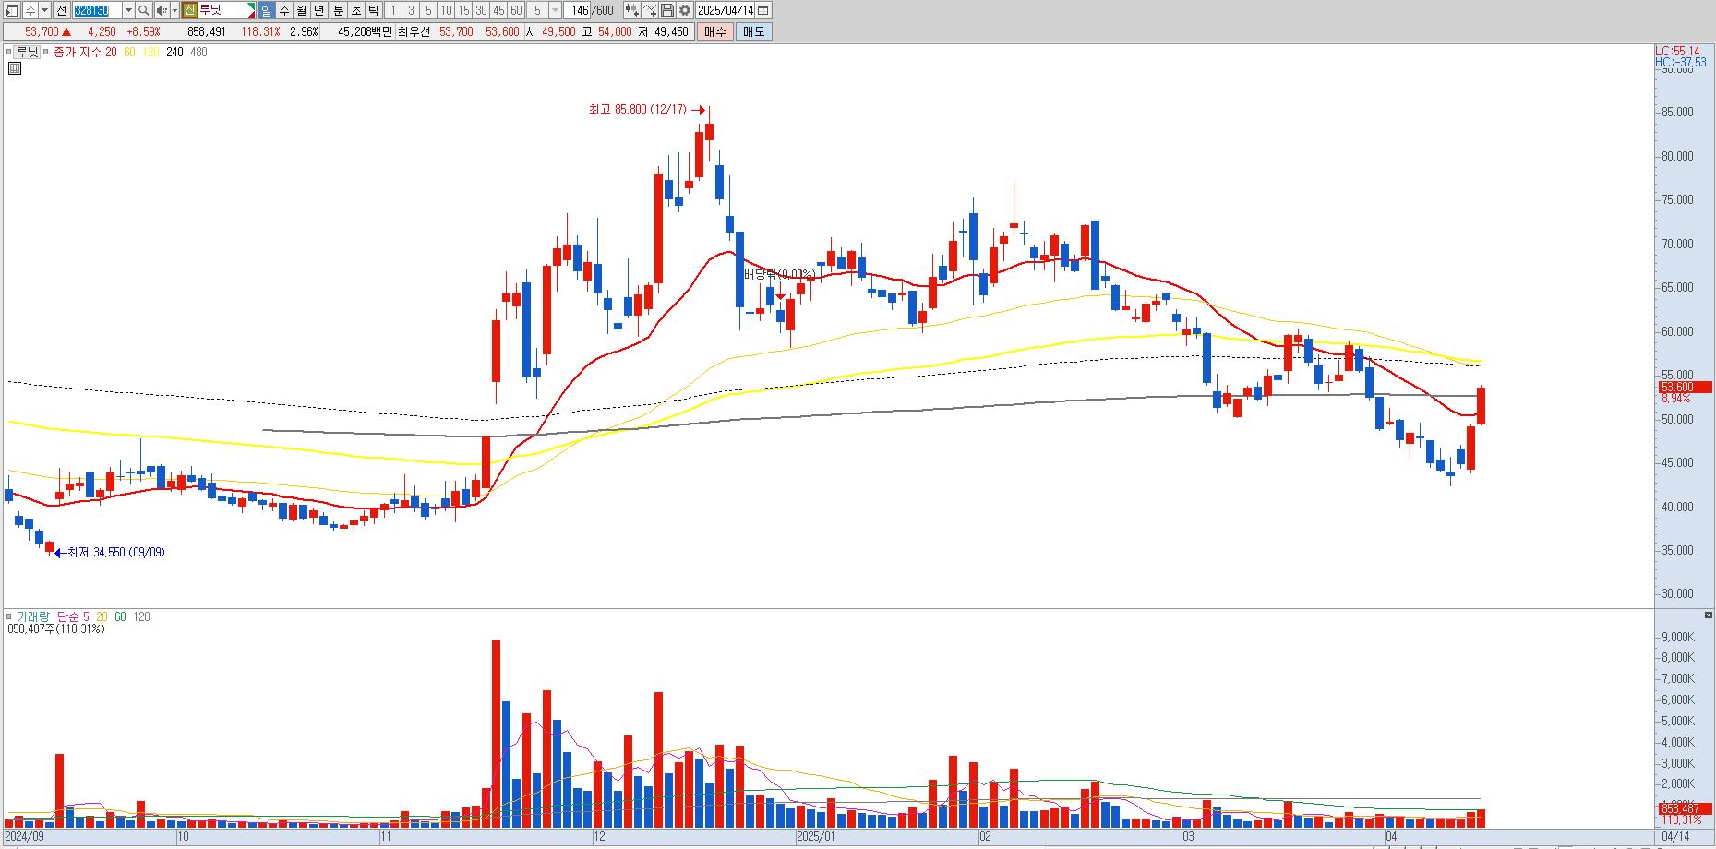This screenshot has width=1716, height=849.
Task: Click the blue 매도 sell button
Action: pyautogui.click(x=753, y=31)
